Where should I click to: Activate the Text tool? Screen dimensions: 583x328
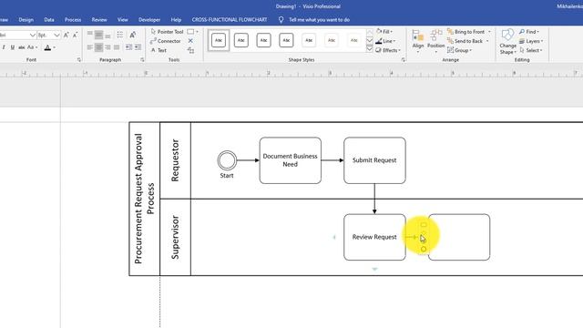pos(159,50)
